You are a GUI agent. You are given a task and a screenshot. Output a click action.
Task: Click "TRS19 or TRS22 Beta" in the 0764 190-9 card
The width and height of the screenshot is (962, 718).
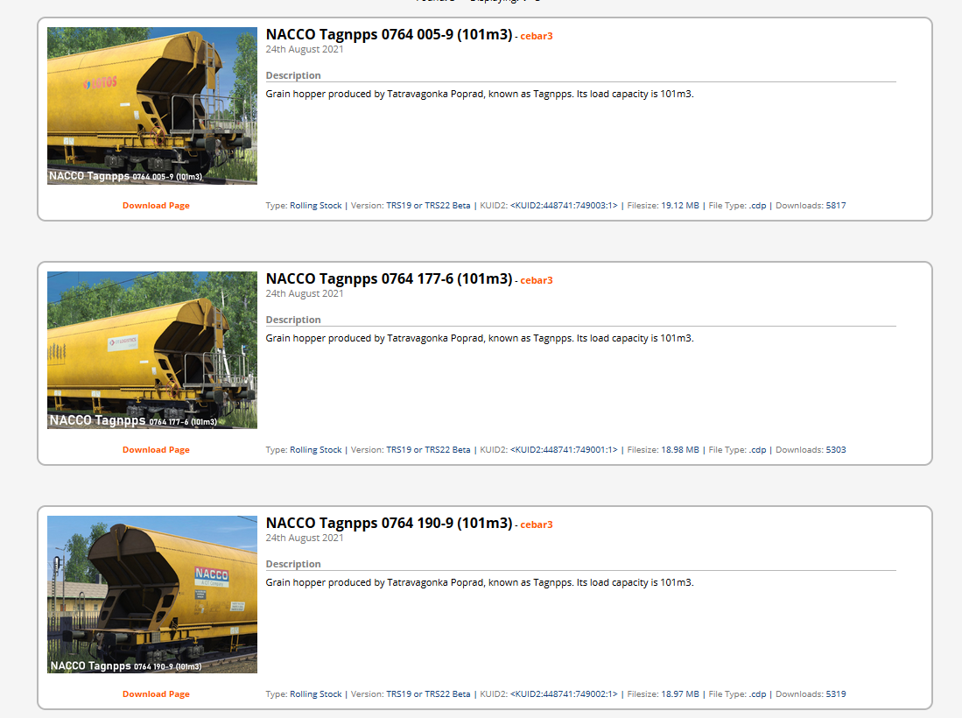(x=428, y=694)
